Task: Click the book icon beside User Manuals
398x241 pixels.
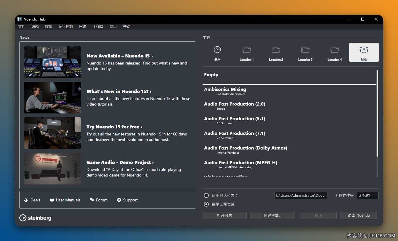Action: 52,200
